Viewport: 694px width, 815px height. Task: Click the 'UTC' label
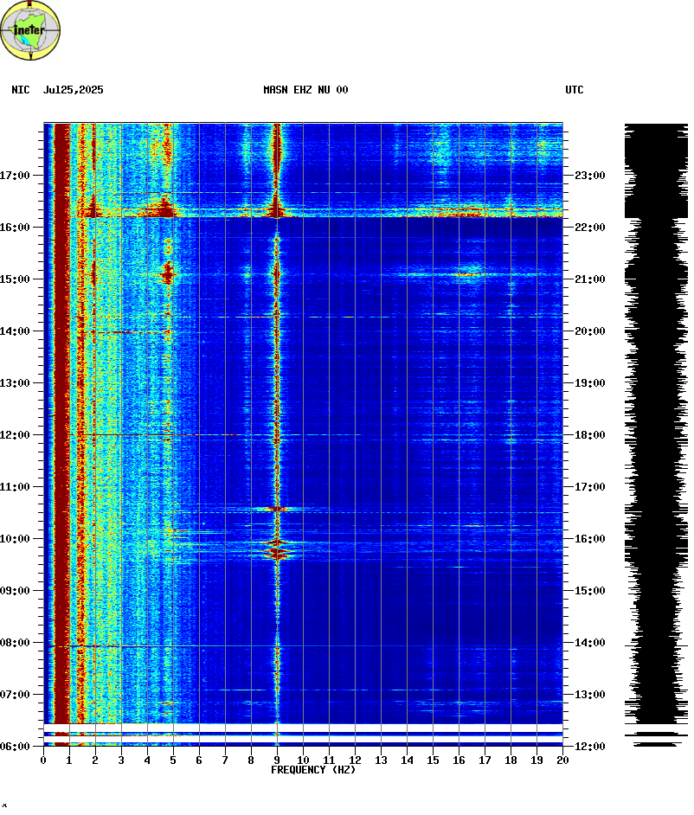tap(575, 90)
